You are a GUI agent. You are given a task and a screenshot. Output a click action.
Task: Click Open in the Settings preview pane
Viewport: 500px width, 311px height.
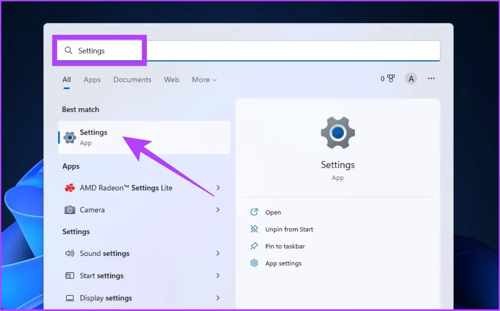(273, 212)
